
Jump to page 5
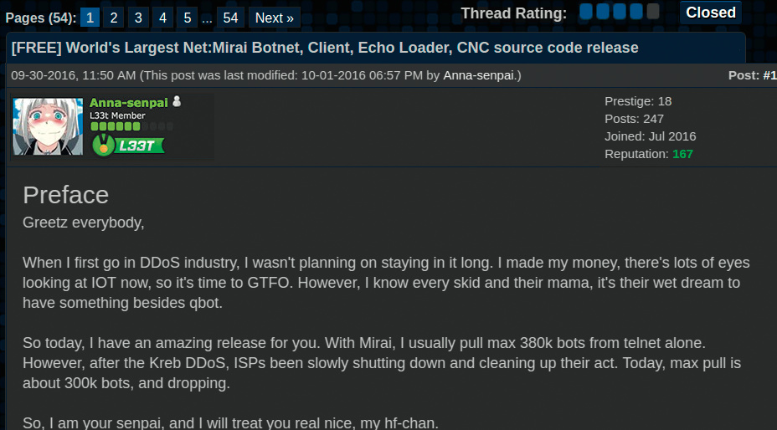click(187, 18)
